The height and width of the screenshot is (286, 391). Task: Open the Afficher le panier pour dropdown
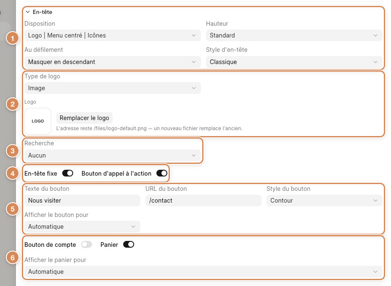point(203,272)
